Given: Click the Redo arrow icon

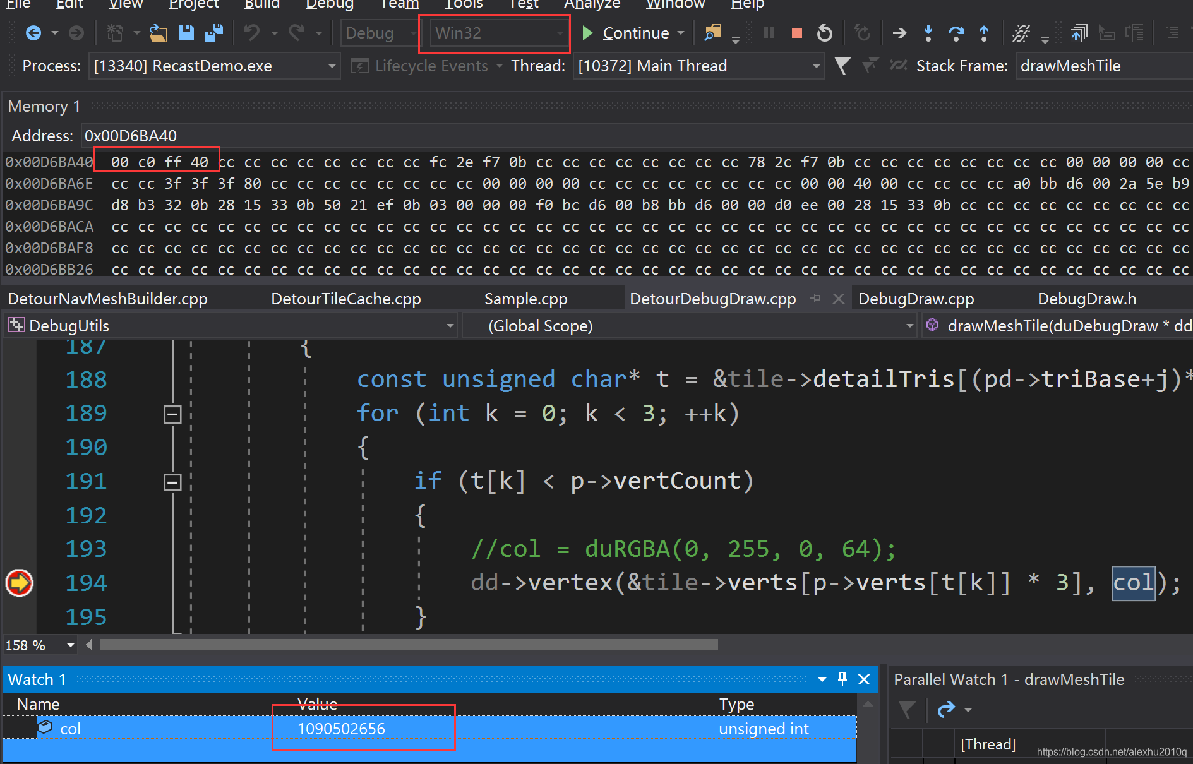Looking at the screenshot, I should [x=297, y=32].
